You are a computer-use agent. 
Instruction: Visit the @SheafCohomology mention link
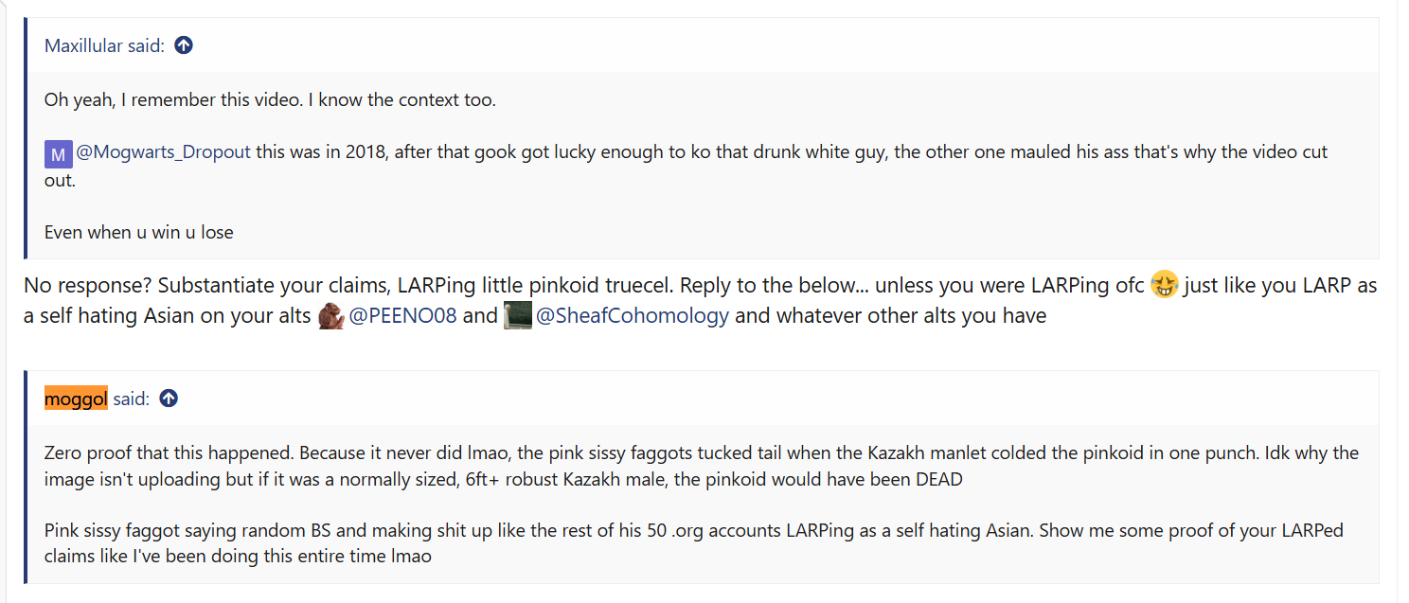tap(633, 316)
